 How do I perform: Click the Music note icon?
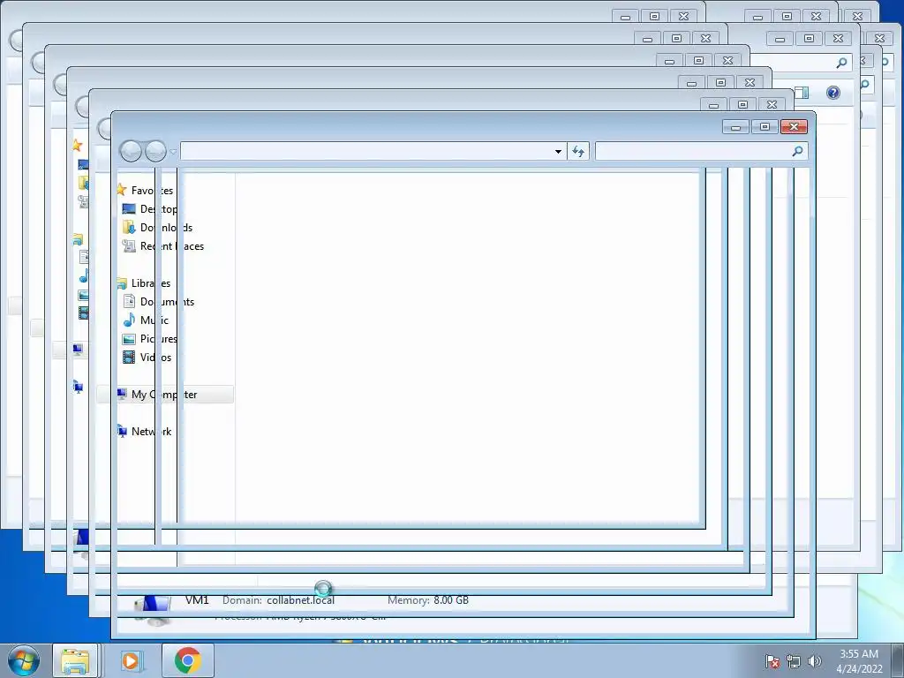click(129, 320)
